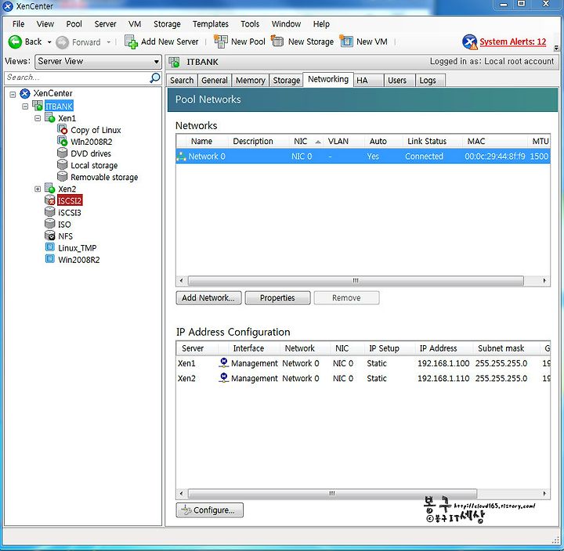The image size is (564, 551).
Task: Click the New Storage toolbar icon
Action: tap(277, 41)
